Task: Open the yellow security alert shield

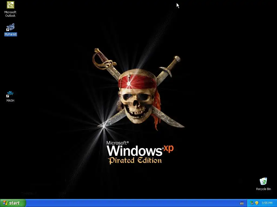Action: click(257, 203)
